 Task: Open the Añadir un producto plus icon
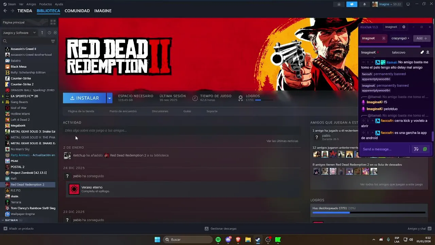[5, 228]
